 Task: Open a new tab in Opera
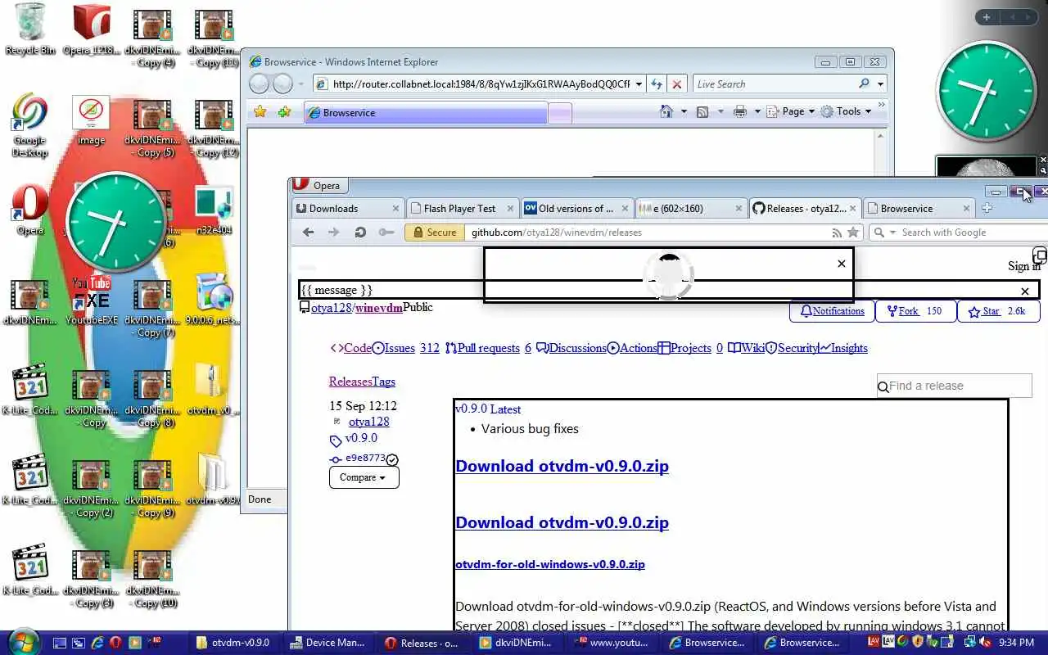pyautogui.click(x=987, y=208)
